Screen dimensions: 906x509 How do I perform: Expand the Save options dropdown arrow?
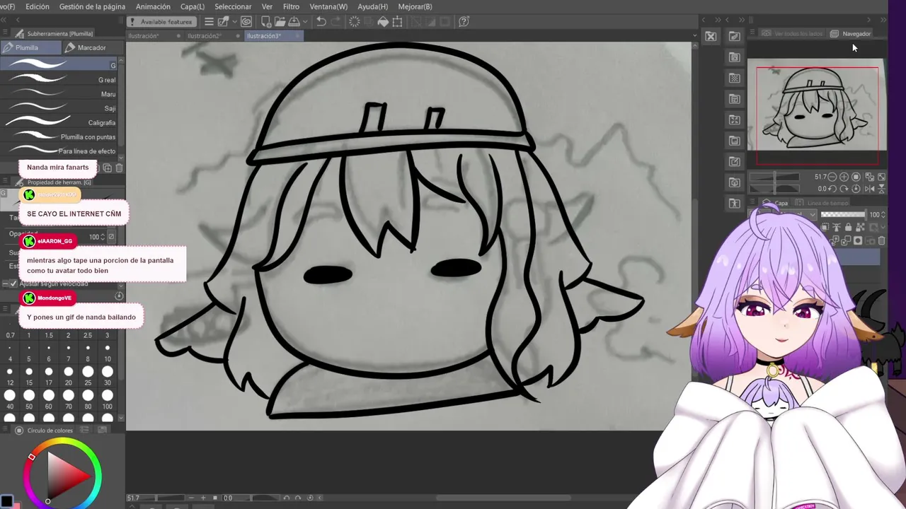pyautogui.click(x=305, y=21)
